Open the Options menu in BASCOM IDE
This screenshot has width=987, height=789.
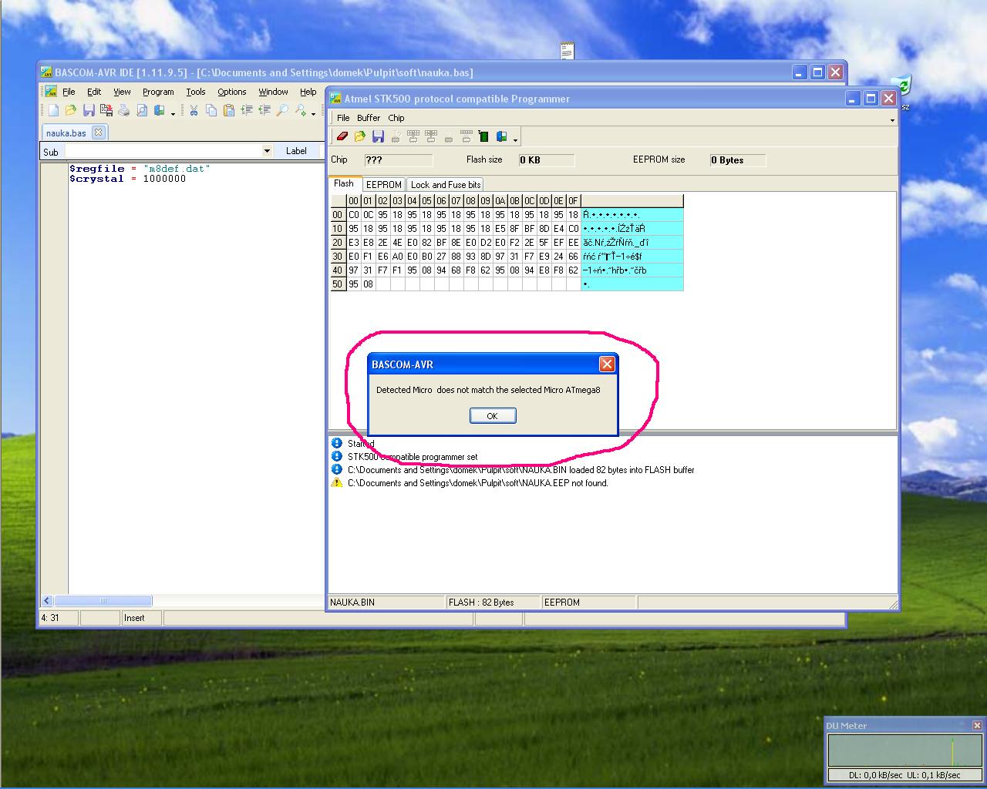point(231,92)
